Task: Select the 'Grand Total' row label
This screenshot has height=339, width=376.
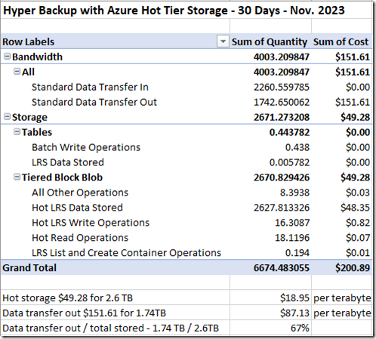Action: click(x=29, y=268)
